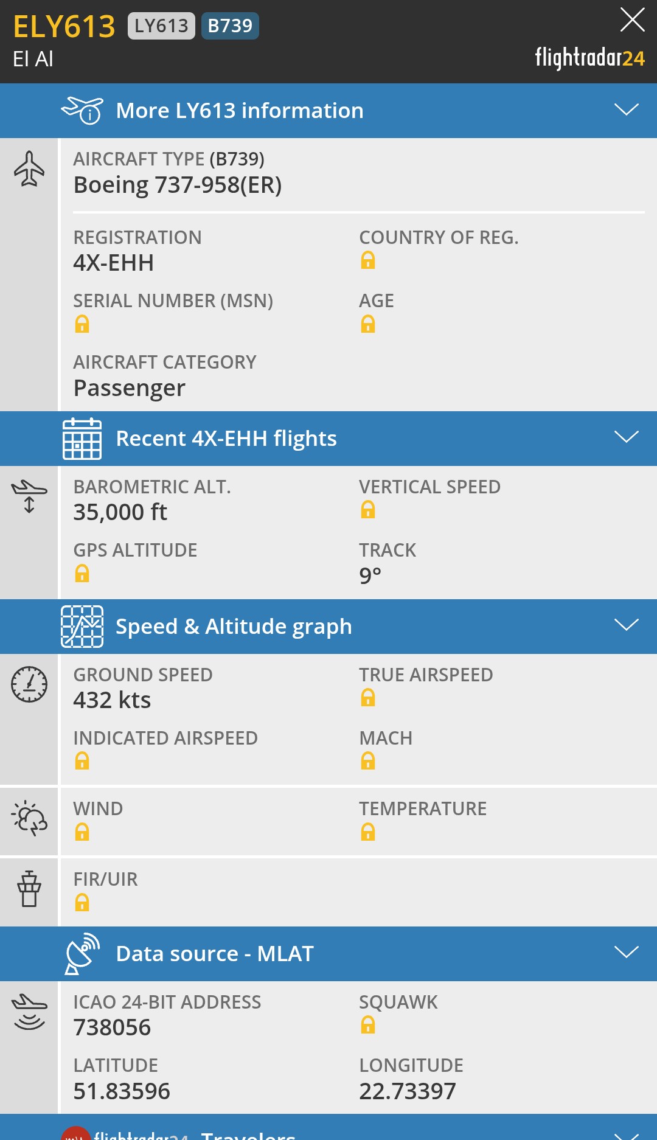The image size is (657, 1140).
Task: Click the lock icon under FIR/UIR
Action: point(82,903)
